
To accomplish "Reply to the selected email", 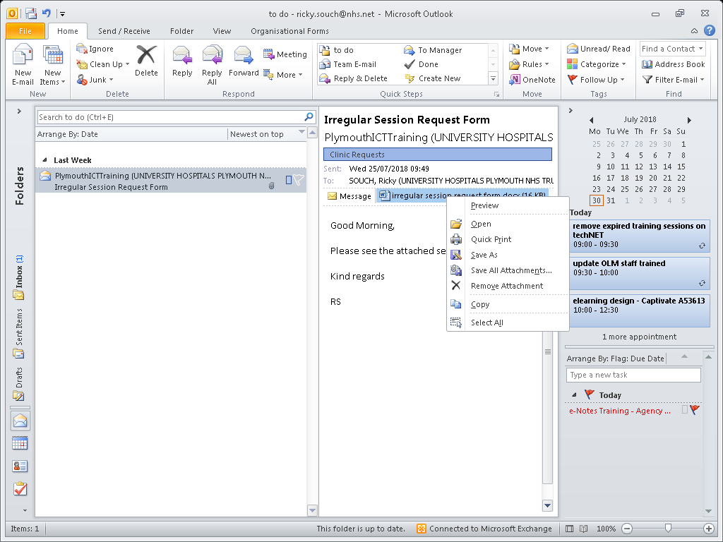I will [x=182, y=61].
